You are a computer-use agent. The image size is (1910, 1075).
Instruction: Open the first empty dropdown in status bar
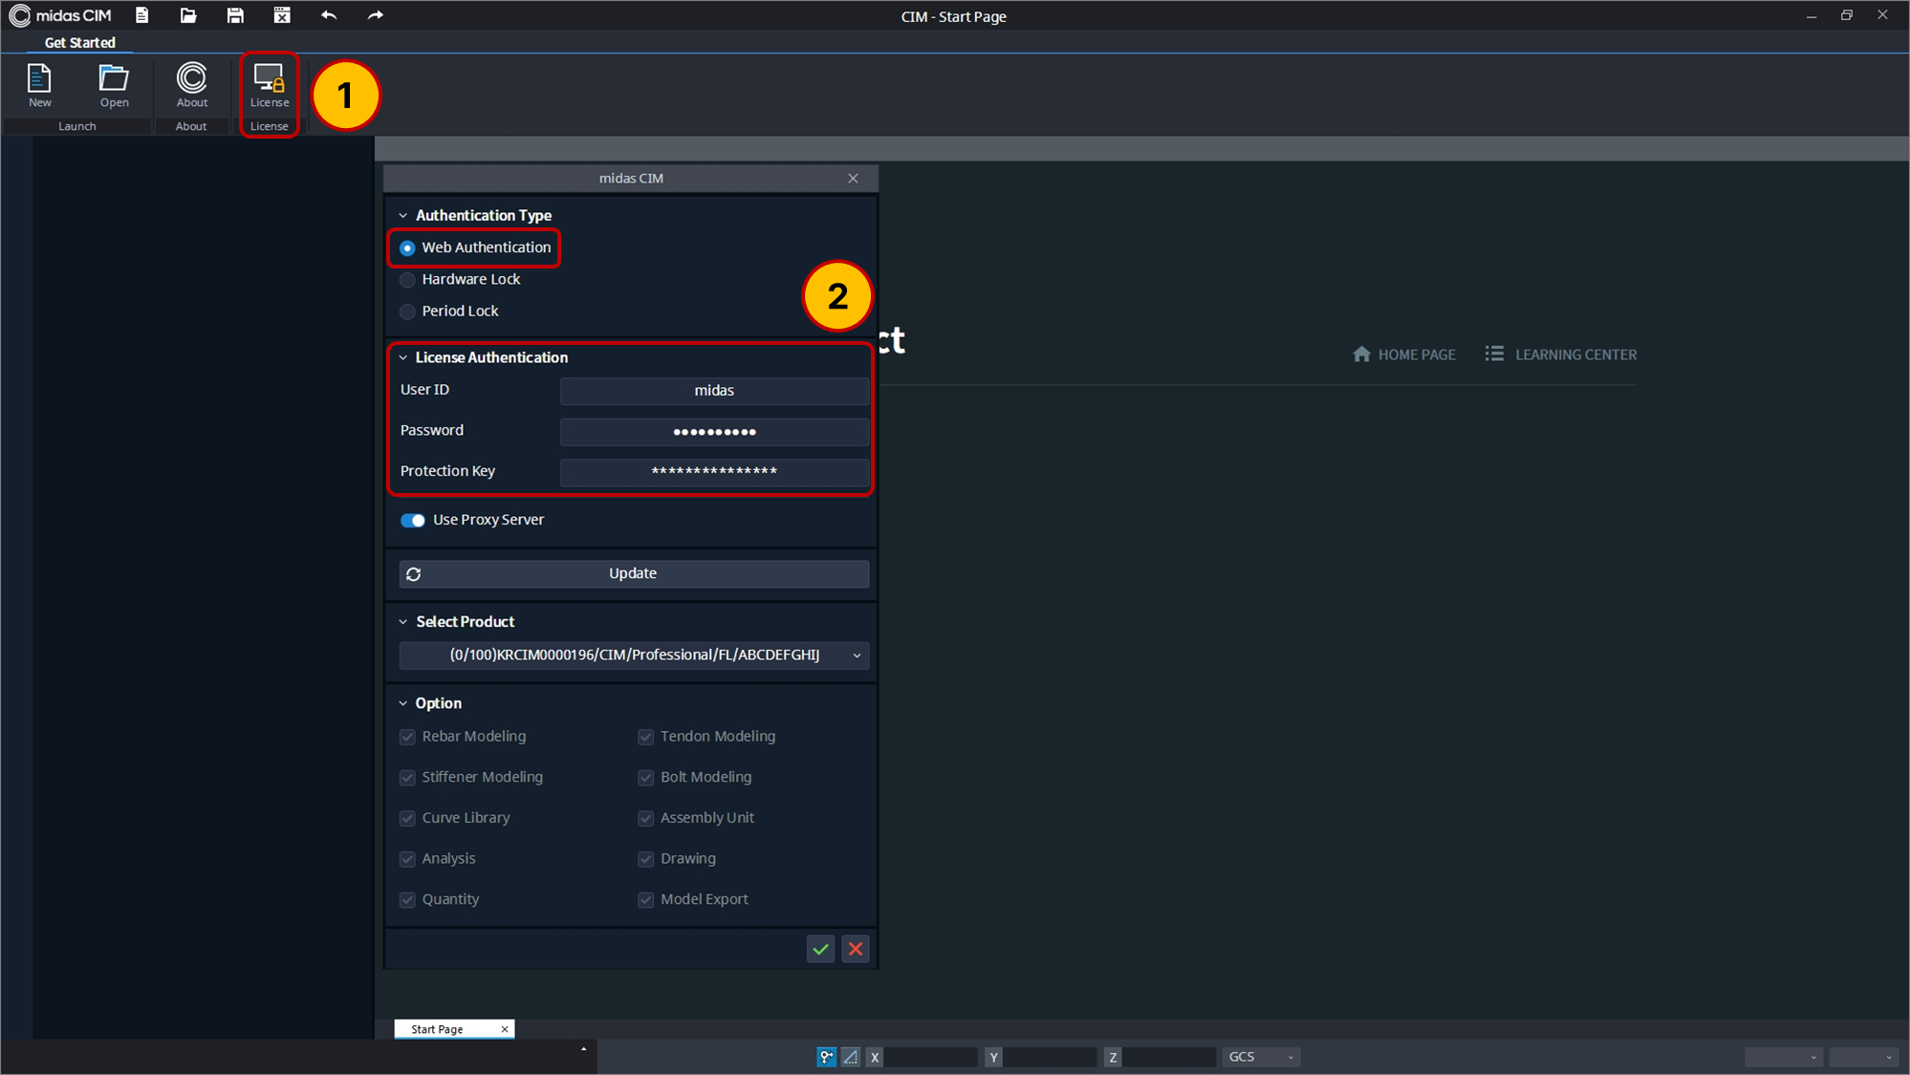[1783, 1057]
